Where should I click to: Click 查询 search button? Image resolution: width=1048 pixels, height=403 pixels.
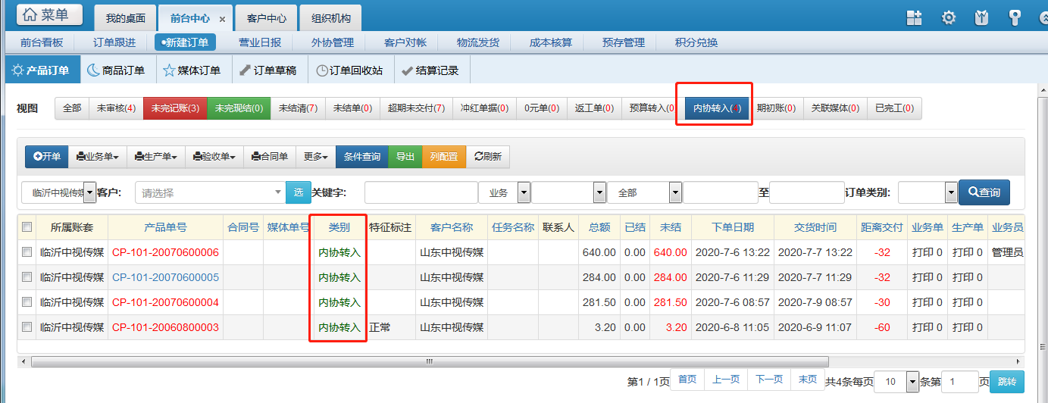click(984, 192)
